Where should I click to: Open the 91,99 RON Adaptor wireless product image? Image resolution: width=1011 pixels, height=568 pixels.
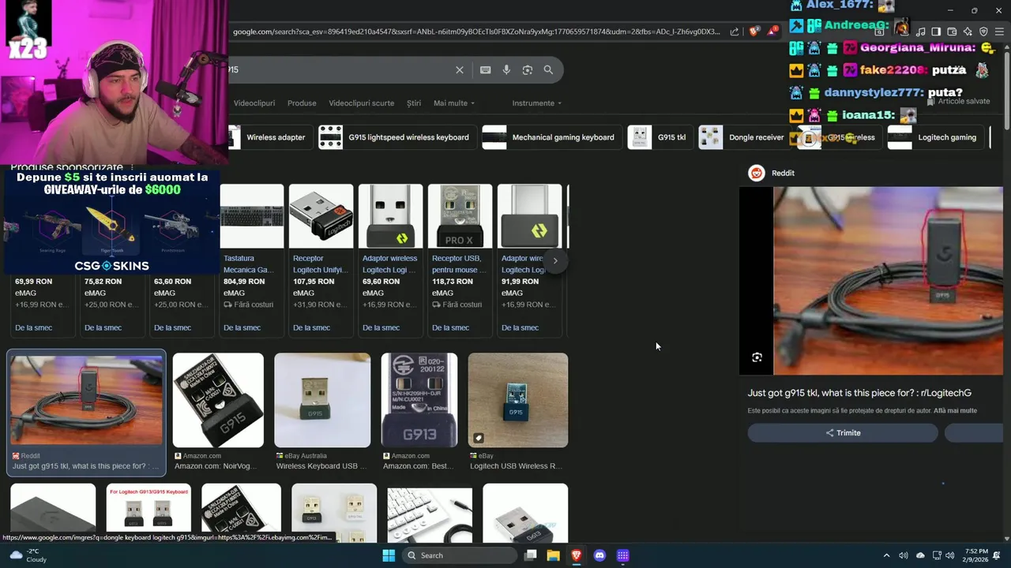pyautogui.click(x=529, y=216)
